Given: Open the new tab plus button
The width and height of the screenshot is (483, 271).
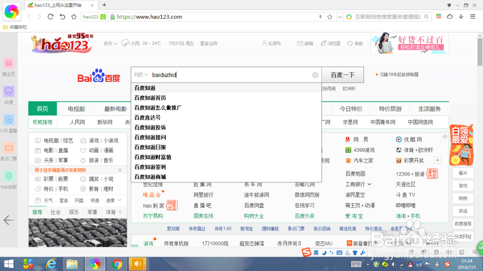Looking at the screenshot, I should 104,5.
